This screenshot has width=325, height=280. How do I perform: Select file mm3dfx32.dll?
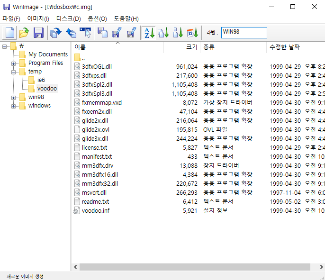100,184
